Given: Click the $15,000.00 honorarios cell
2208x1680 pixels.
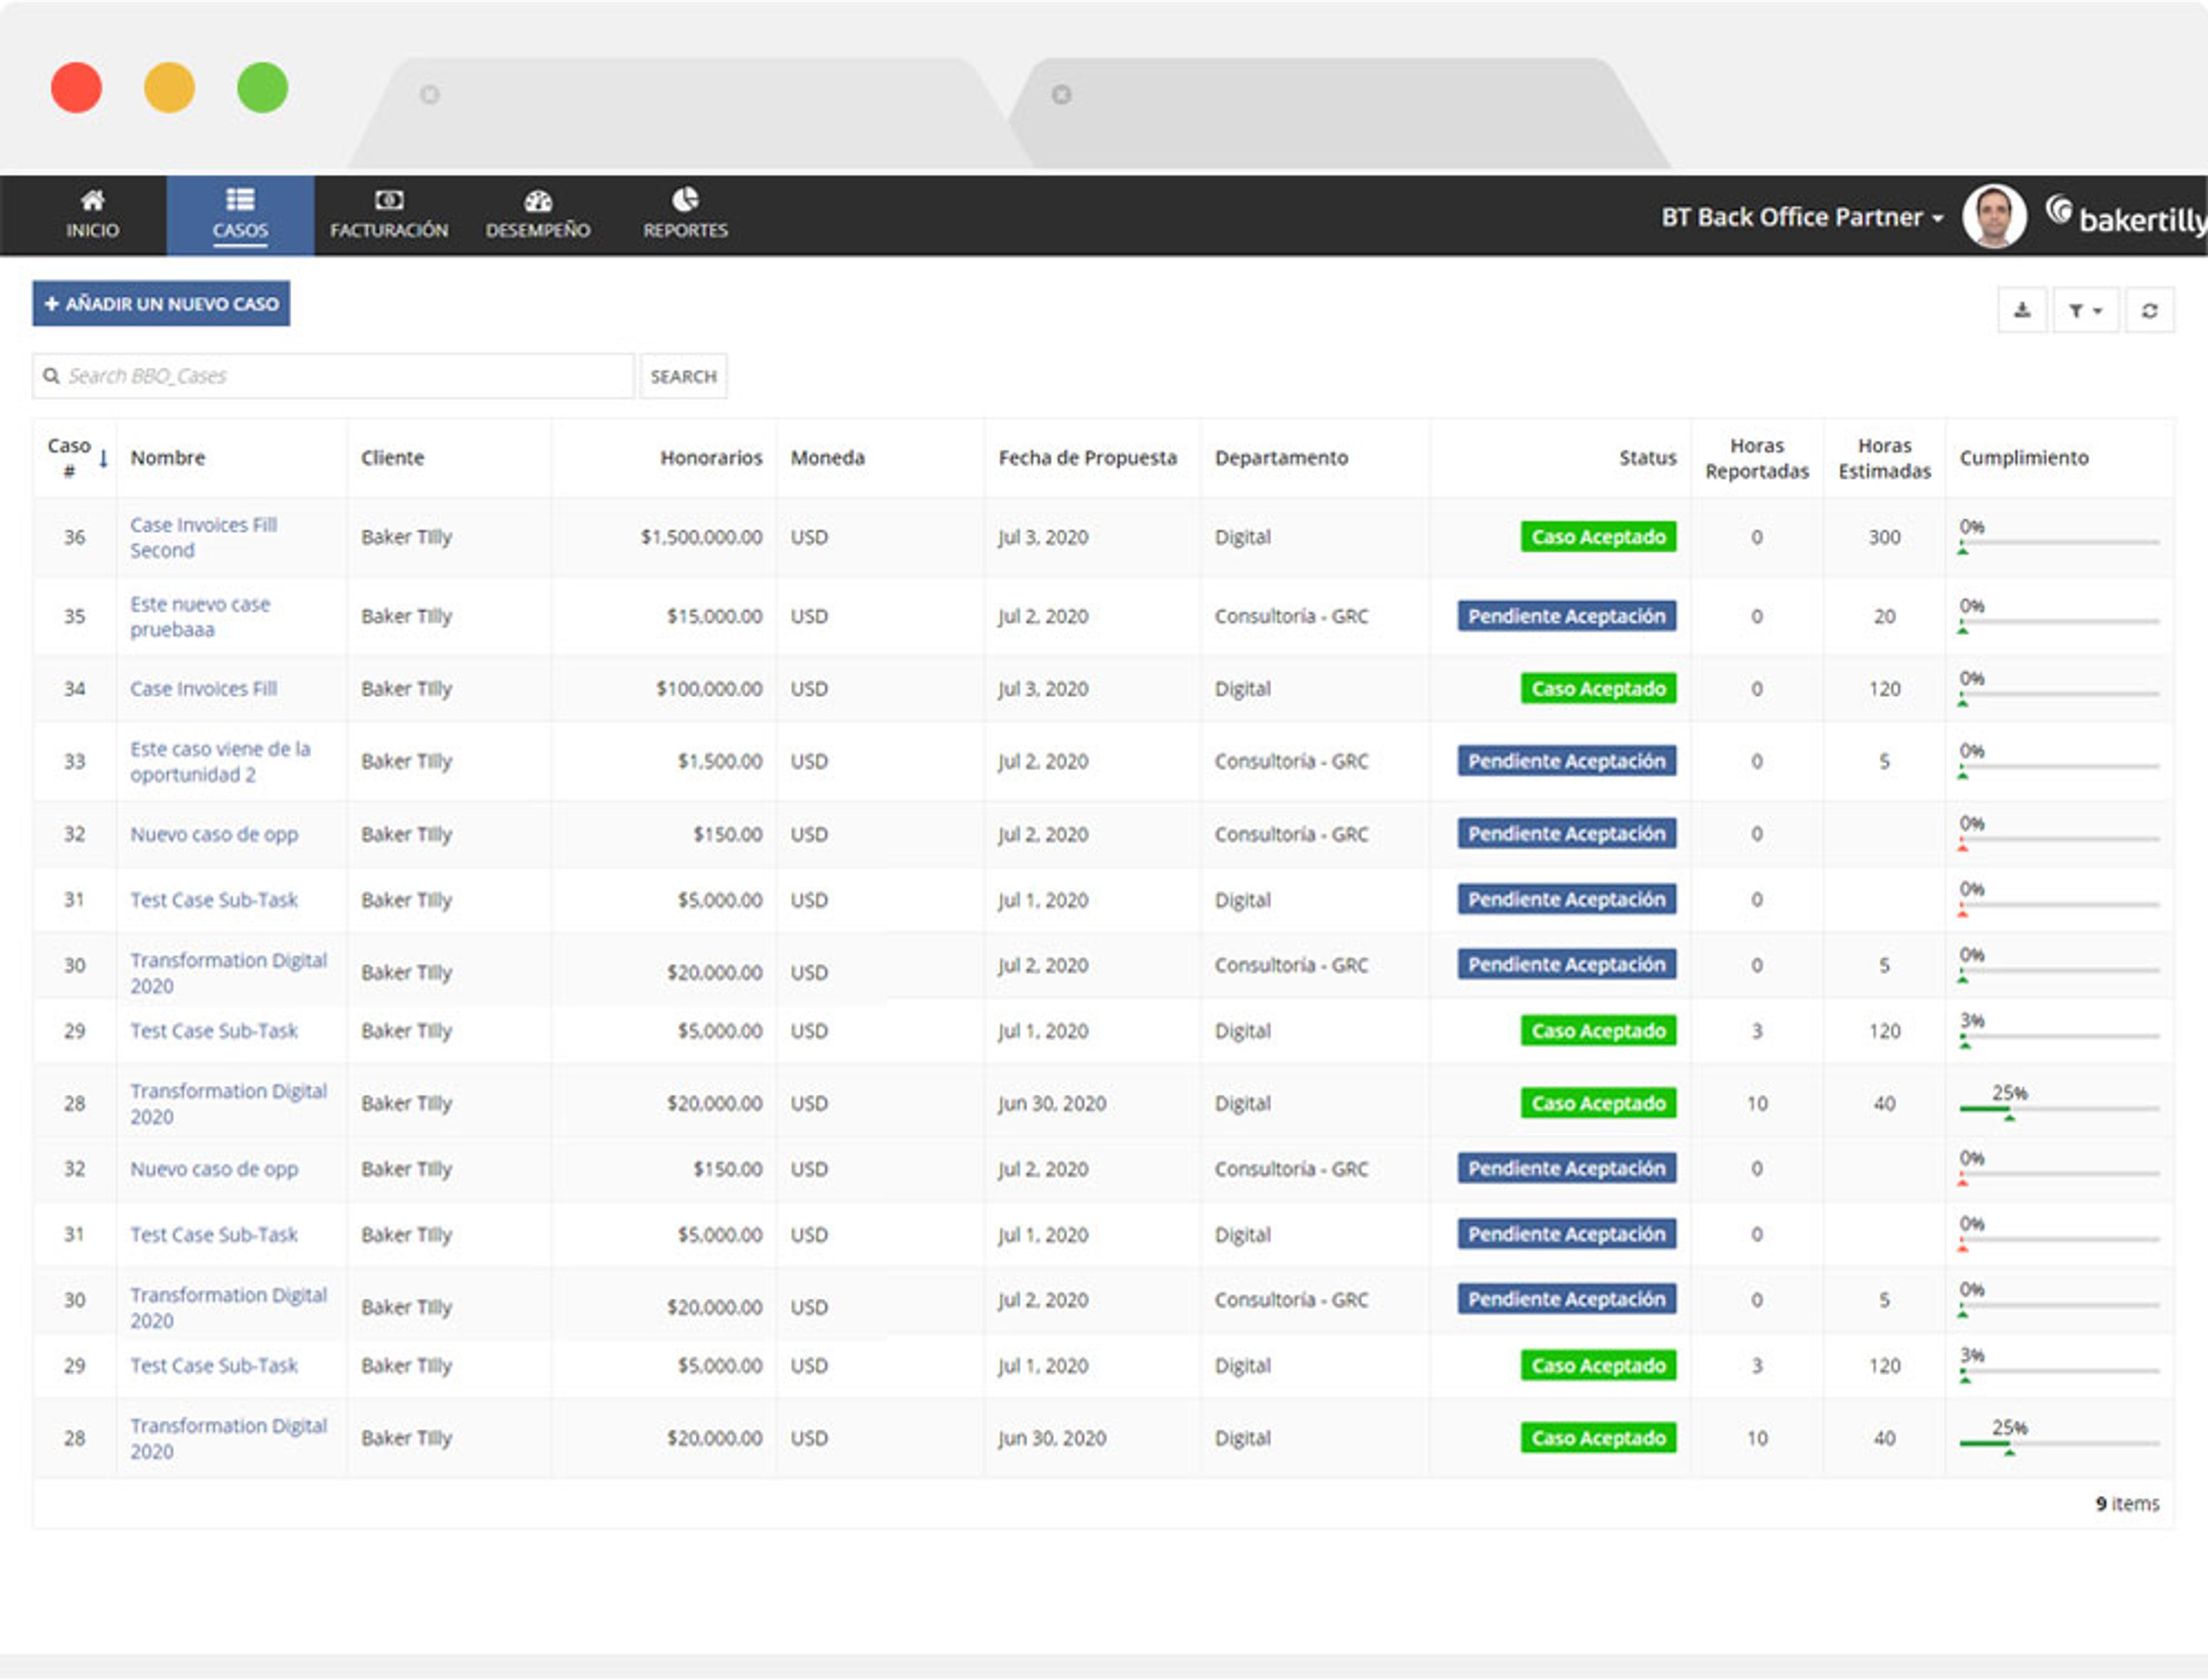Looking at the screenshot, I should tap(714, 616).
